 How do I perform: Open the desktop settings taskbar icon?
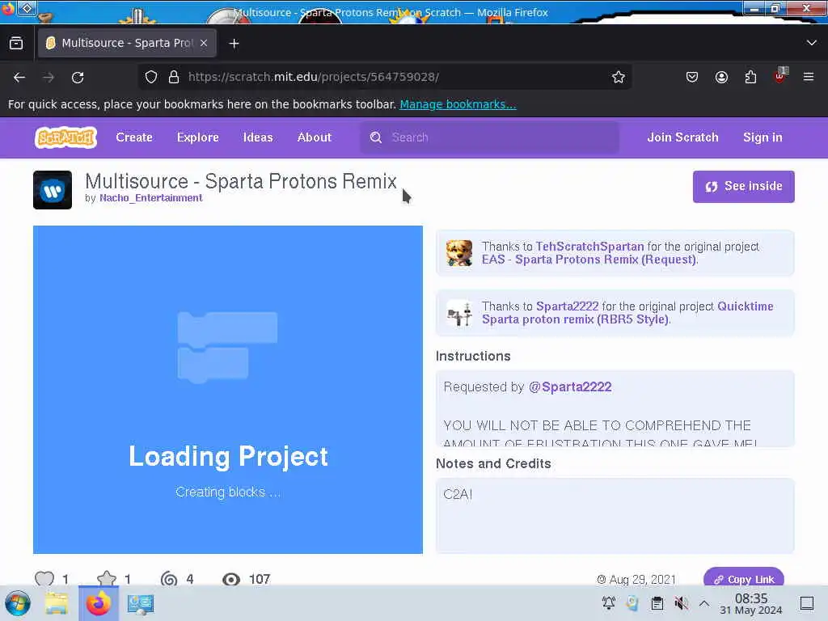141,603
